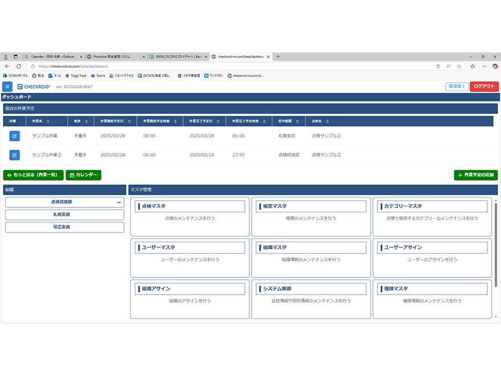The height and width of the screenshot is (376, 501).
Task: Click 作業予定の追加 button
Action: 476,175
